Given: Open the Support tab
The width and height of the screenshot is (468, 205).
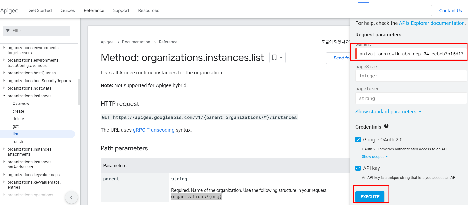Looking at the screenshot, I should click(121, 10).
